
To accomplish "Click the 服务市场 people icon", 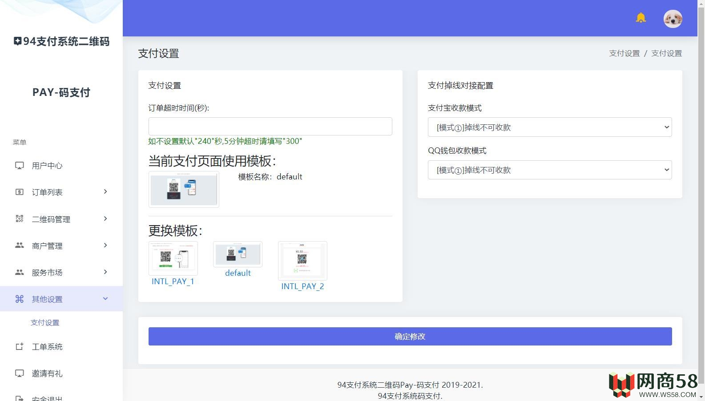I will click(20, 272).
